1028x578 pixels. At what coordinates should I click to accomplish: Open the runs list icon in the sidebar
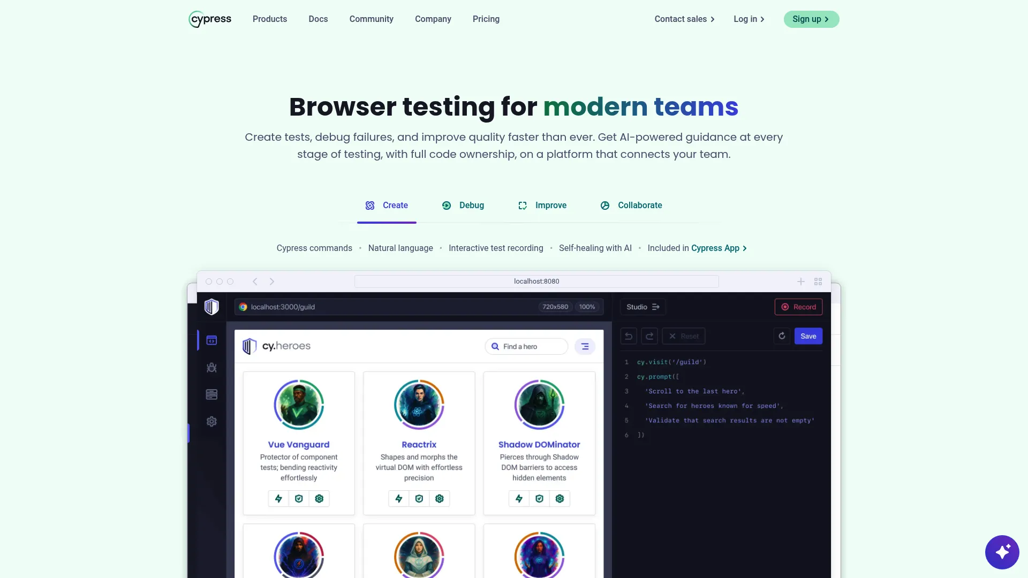211,394
